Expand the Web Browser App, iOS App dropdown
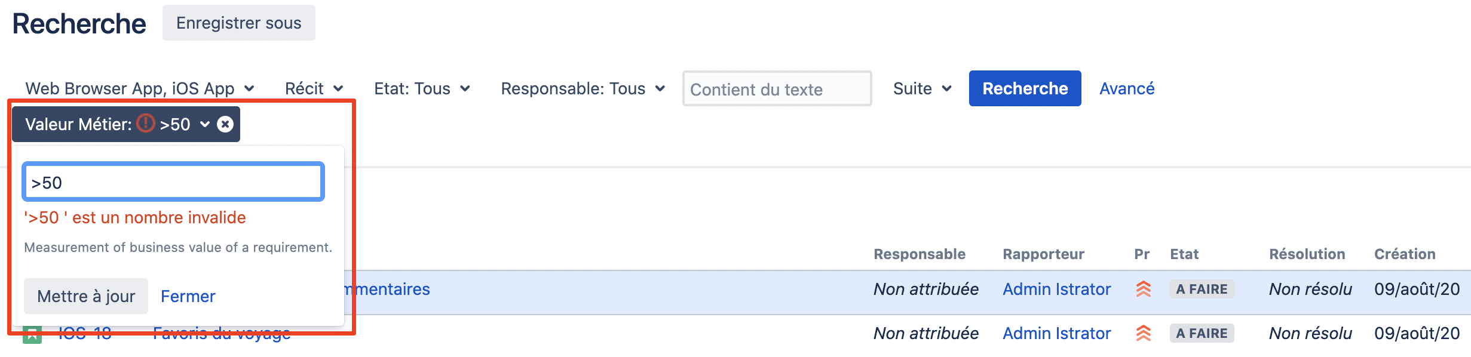This screenshot has height=357, width=1471. pos(140,89)
